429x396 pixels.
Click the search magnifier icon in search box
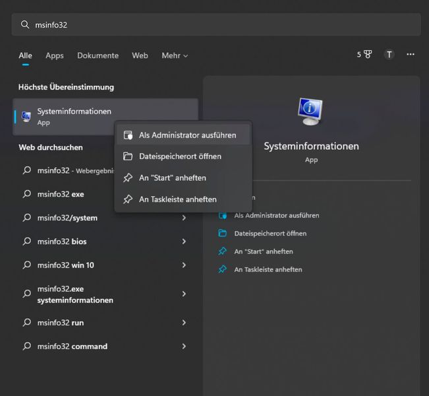point(25,24)
